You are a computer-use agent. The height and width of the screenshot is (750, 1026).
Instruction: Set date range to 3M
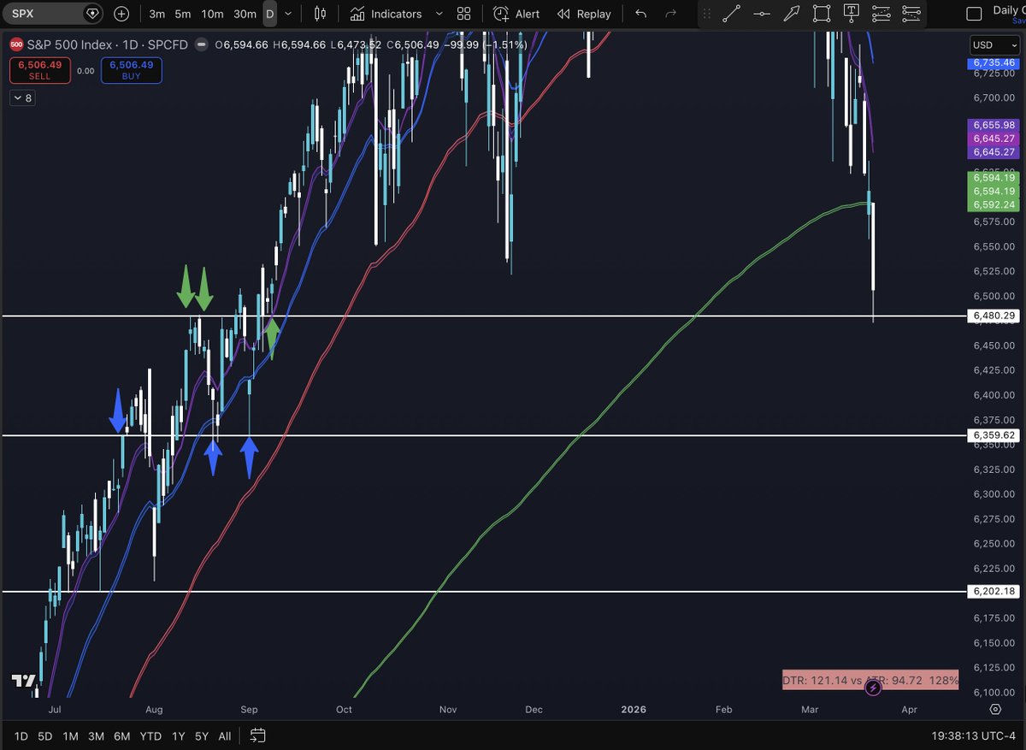pyautogui.click(x=96, y=735)
